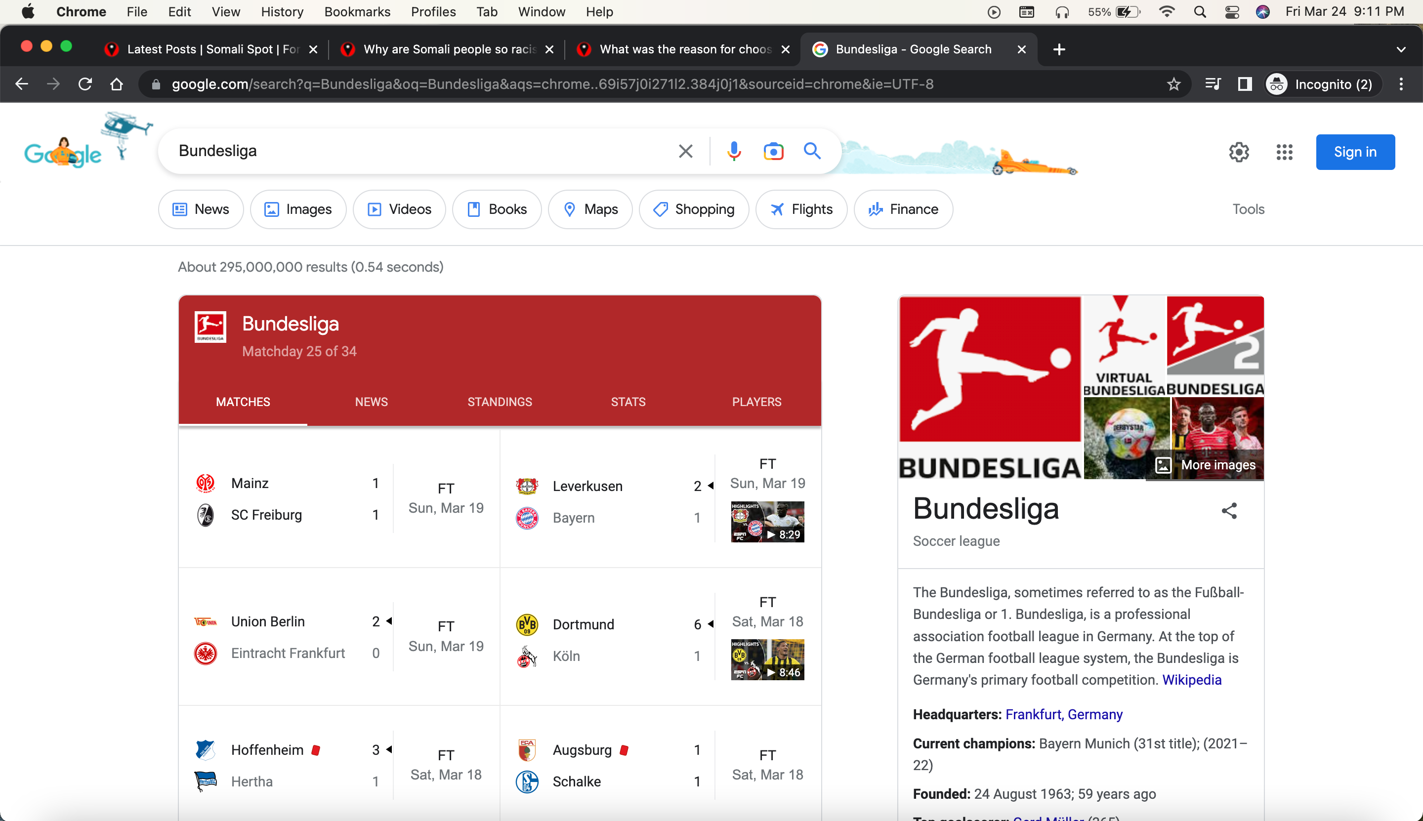1423x821 pixels.
Task: Open Google quick settings gear
Action: [1239, 152]
